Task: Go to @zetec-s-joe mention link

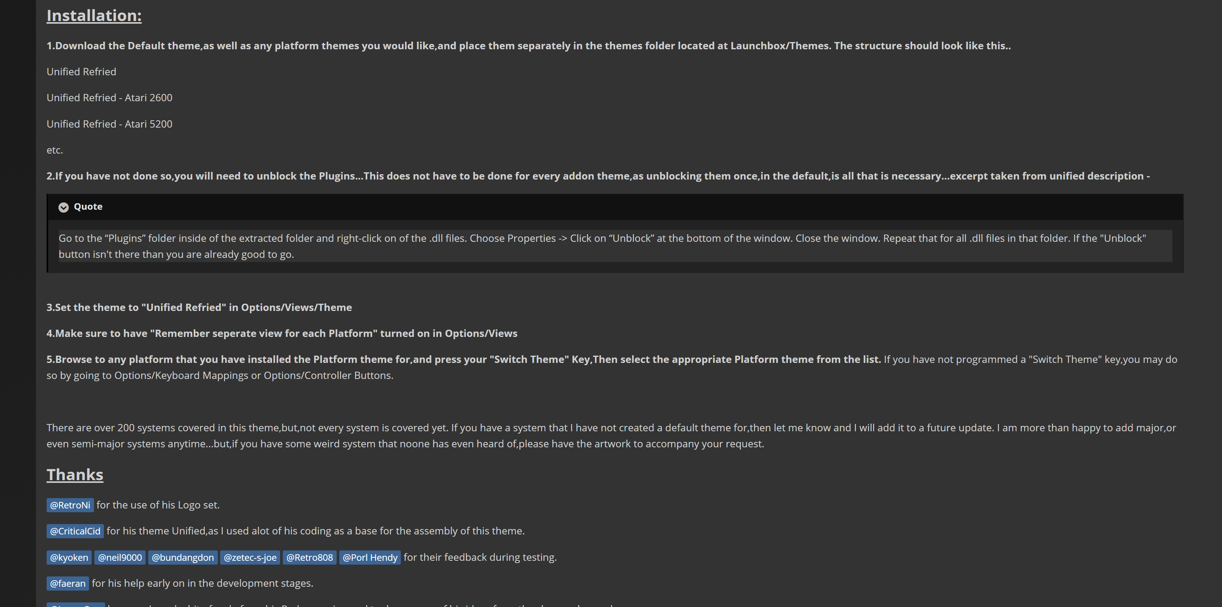Action: 250,557
